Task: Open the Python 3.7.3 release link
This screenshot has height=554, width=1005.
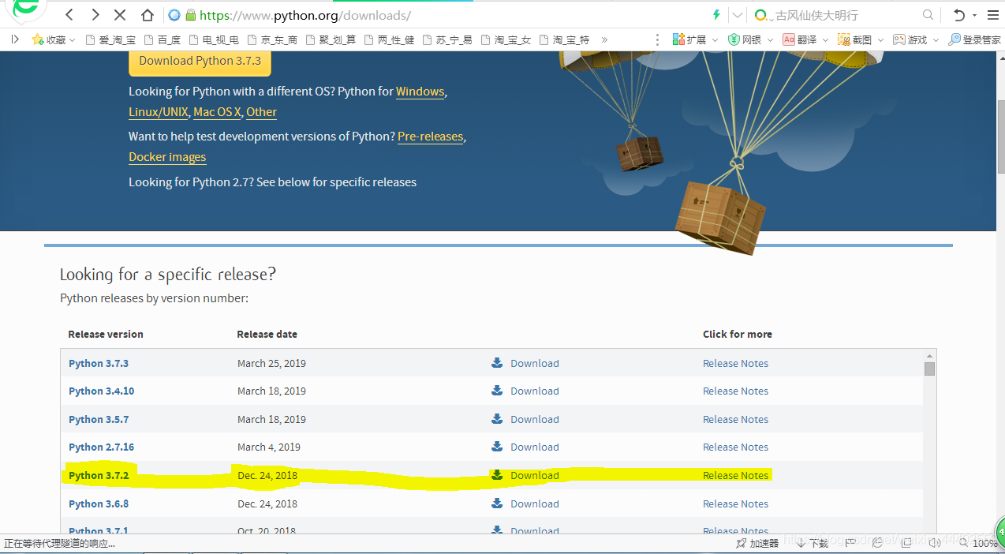Action: pos(99,363)
